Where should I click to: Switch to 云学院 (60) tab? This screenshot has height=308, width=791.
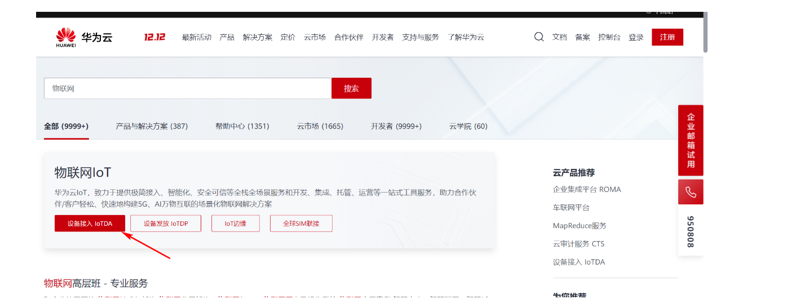pos(469,126)
